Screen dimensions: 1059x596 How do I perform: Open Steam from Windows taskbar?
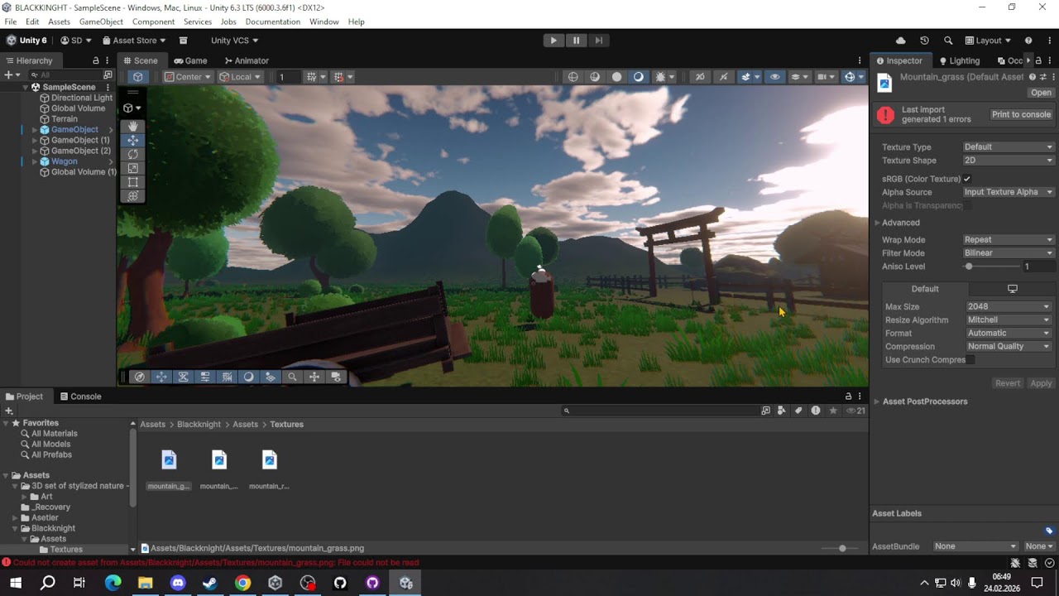coord(210,583)
